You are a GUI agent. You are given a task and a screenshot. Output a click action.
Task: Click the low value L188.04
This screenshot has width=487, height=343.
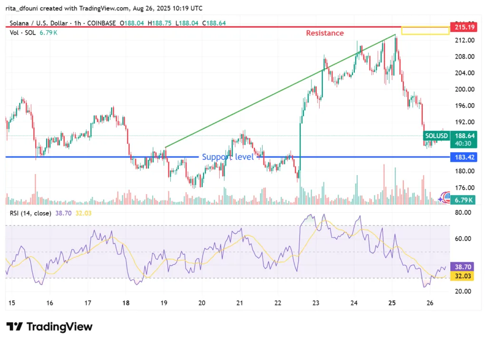tap(186, 23)
